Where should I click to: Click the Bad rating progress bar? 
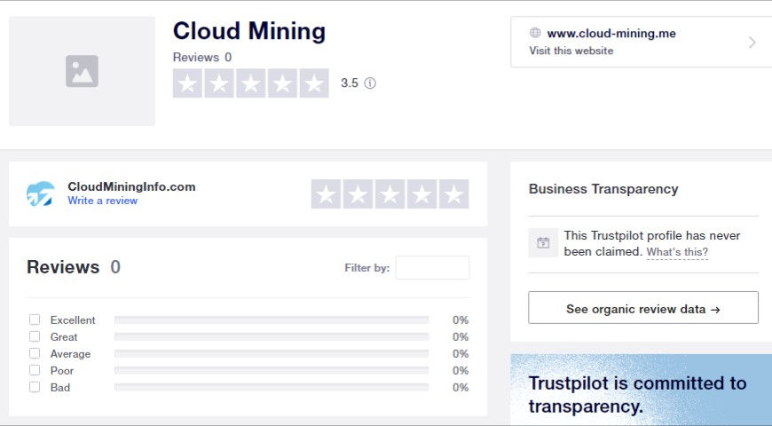pyautogui.click(x=272, y=388)
